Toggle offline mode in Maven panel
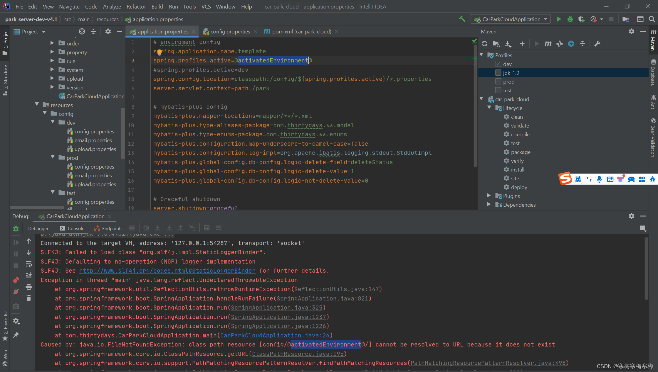This screenshot has height=372, width=658. pyautogui.click(x=571, y=43)
